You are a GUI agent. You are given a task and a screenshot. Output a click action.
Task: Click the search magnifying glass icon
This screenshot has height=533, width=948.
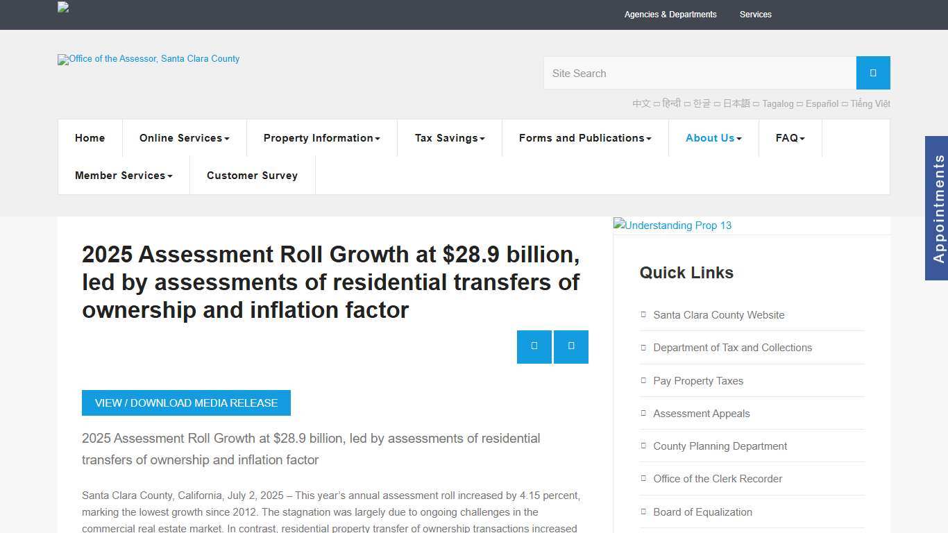[872, 73]
